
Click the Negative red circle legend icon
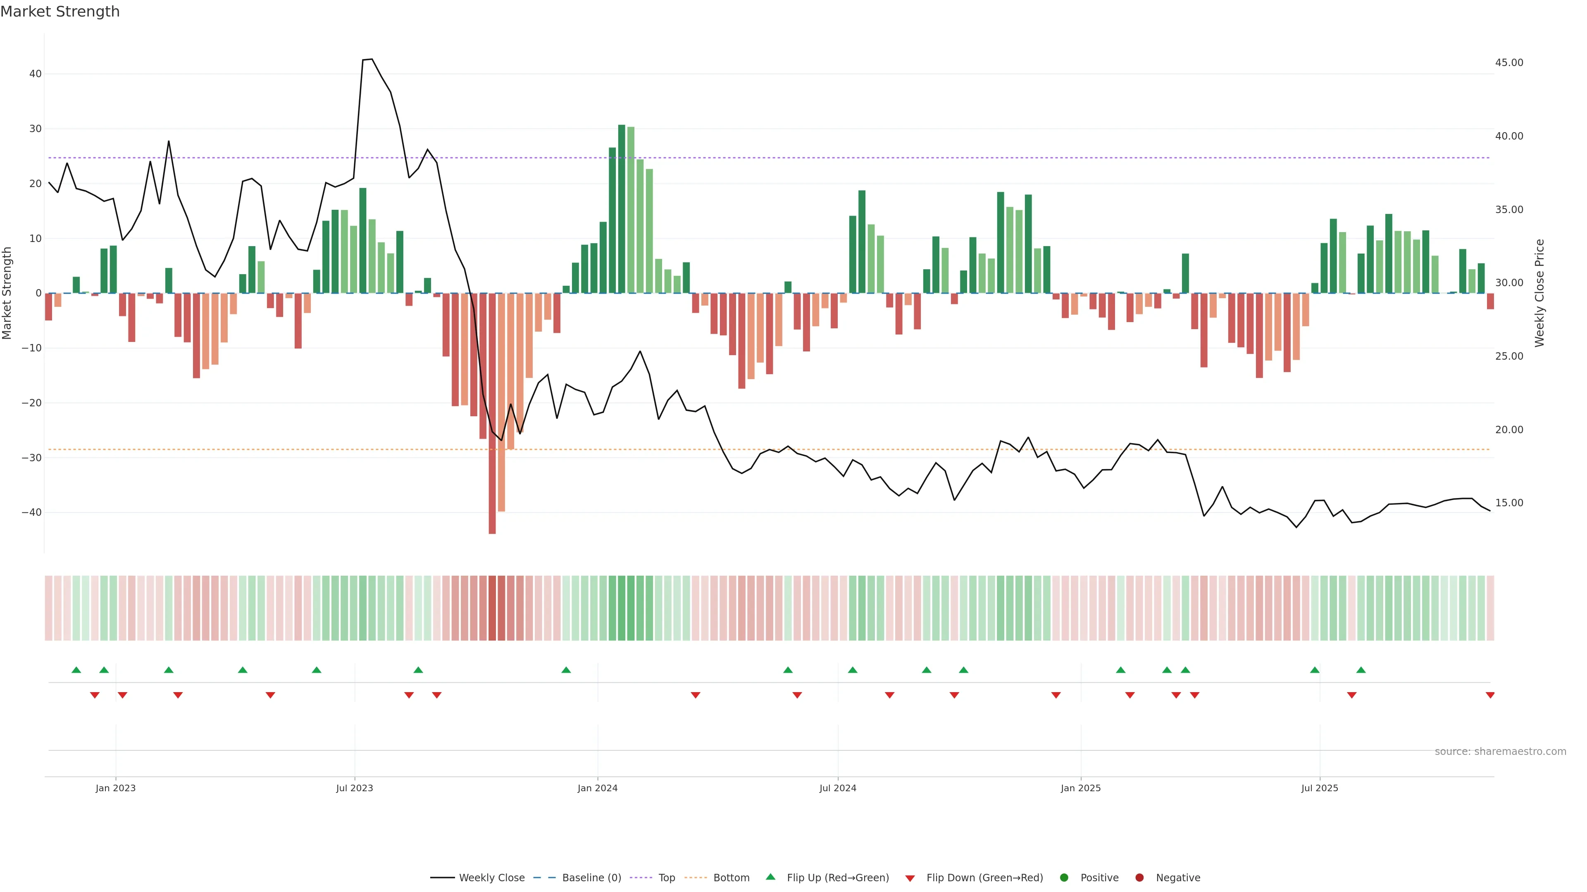[x=1139, y=877]
